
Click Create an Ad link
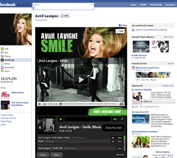click(x=168, y=86)
